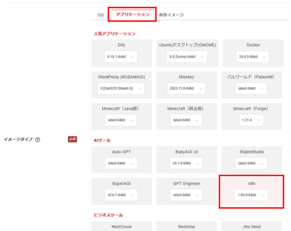Viewport: 291px width, 231px height.
Task: Choose the Minecraft (Java版) card title
Action: click(x=120, y=109)
